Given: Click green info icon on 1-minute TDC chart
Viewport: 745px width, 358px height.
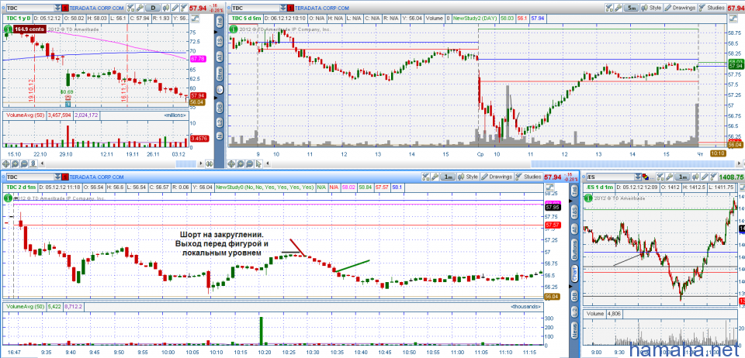Looking at the screenshot, I should [x=7, y=198].
